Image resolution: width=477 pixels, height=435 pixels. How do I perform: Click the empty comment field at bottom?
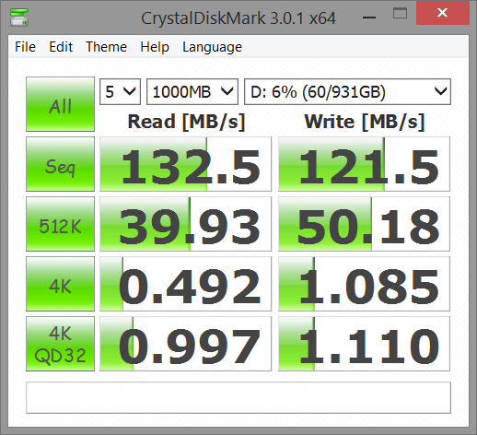pyautogui.click(x=238, y=397)
